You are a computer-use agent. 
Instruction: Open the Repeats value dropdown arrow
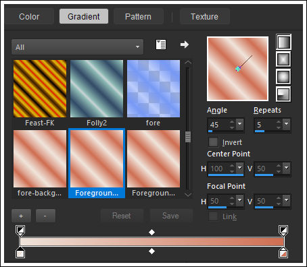coord(286,124)
